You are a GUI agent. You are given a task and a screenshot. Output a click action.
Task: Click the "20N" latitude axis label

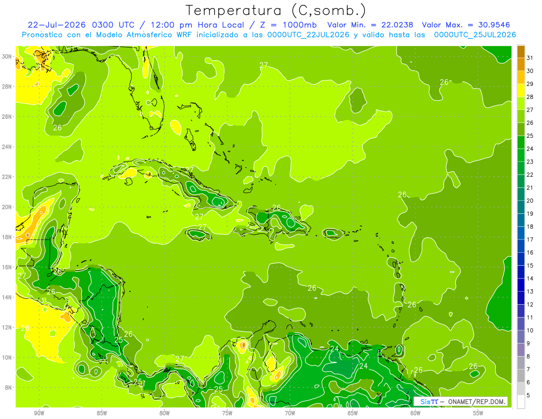(7, 207)
